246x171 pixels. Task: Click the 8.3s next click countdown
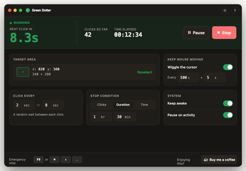24,38
